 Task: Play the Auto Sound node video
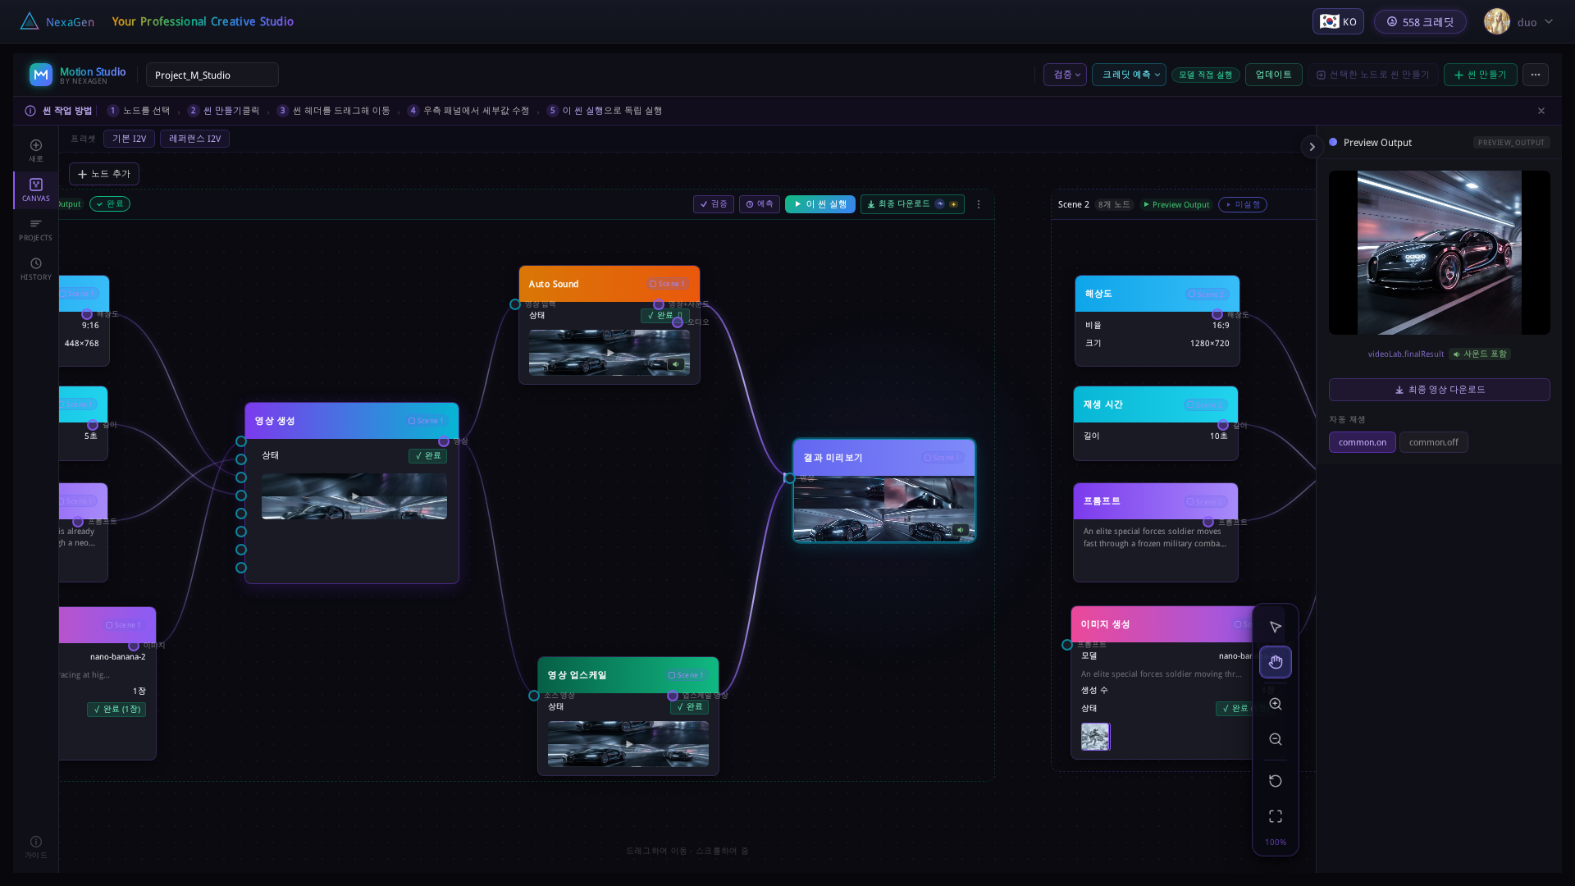pyautogui.click(x=609, y=353)
